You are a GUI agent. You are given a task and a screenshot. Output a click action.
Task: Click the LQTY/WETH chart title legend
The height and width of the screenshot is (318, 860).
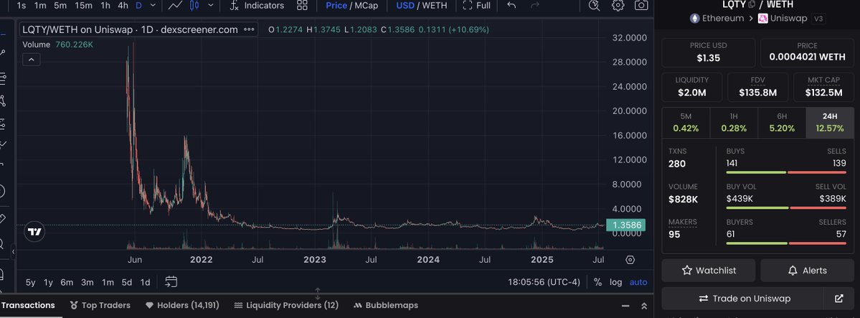click(130, 29)
